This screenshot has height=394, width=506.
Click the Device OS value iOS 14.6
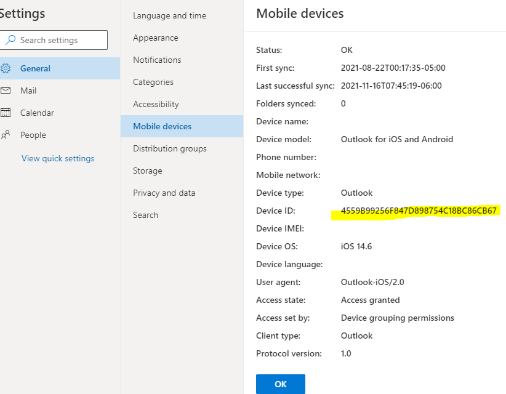click(356, 246)
